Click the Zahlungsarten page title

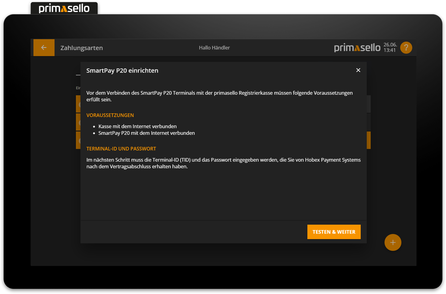[x=81, y=48]
